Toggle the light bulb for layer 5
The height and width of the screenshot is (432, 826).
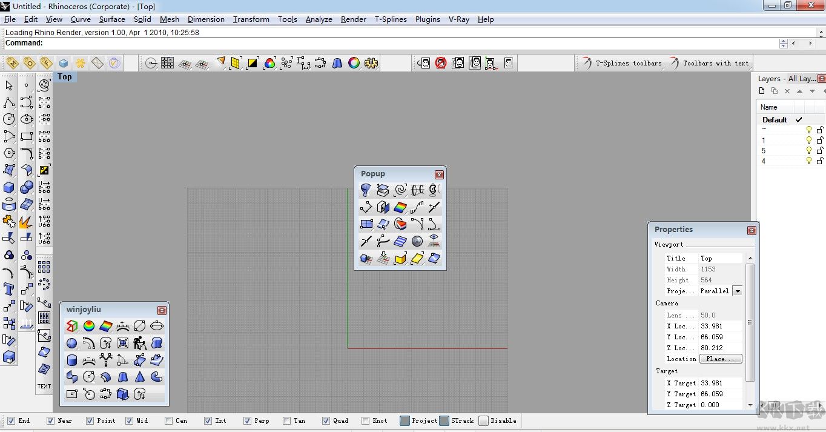[x=808, y=150]
